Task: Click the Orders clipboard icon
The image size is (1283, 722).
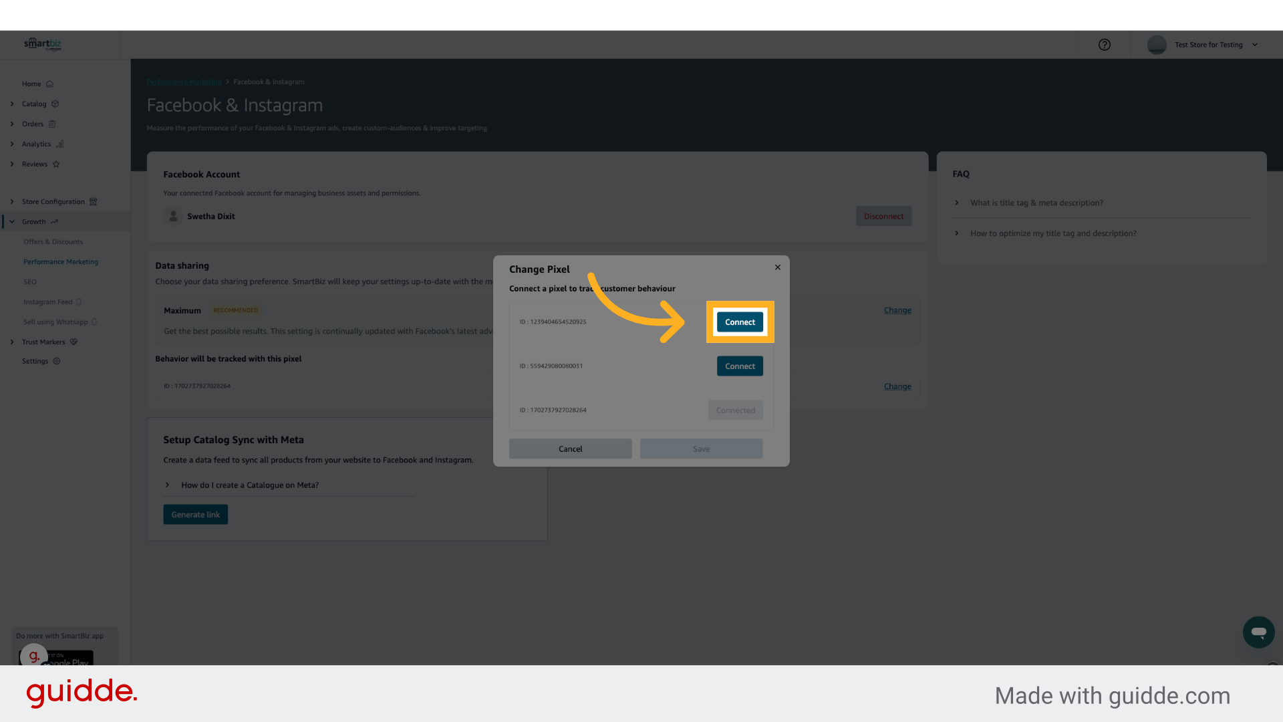Action: click(52, 124)
